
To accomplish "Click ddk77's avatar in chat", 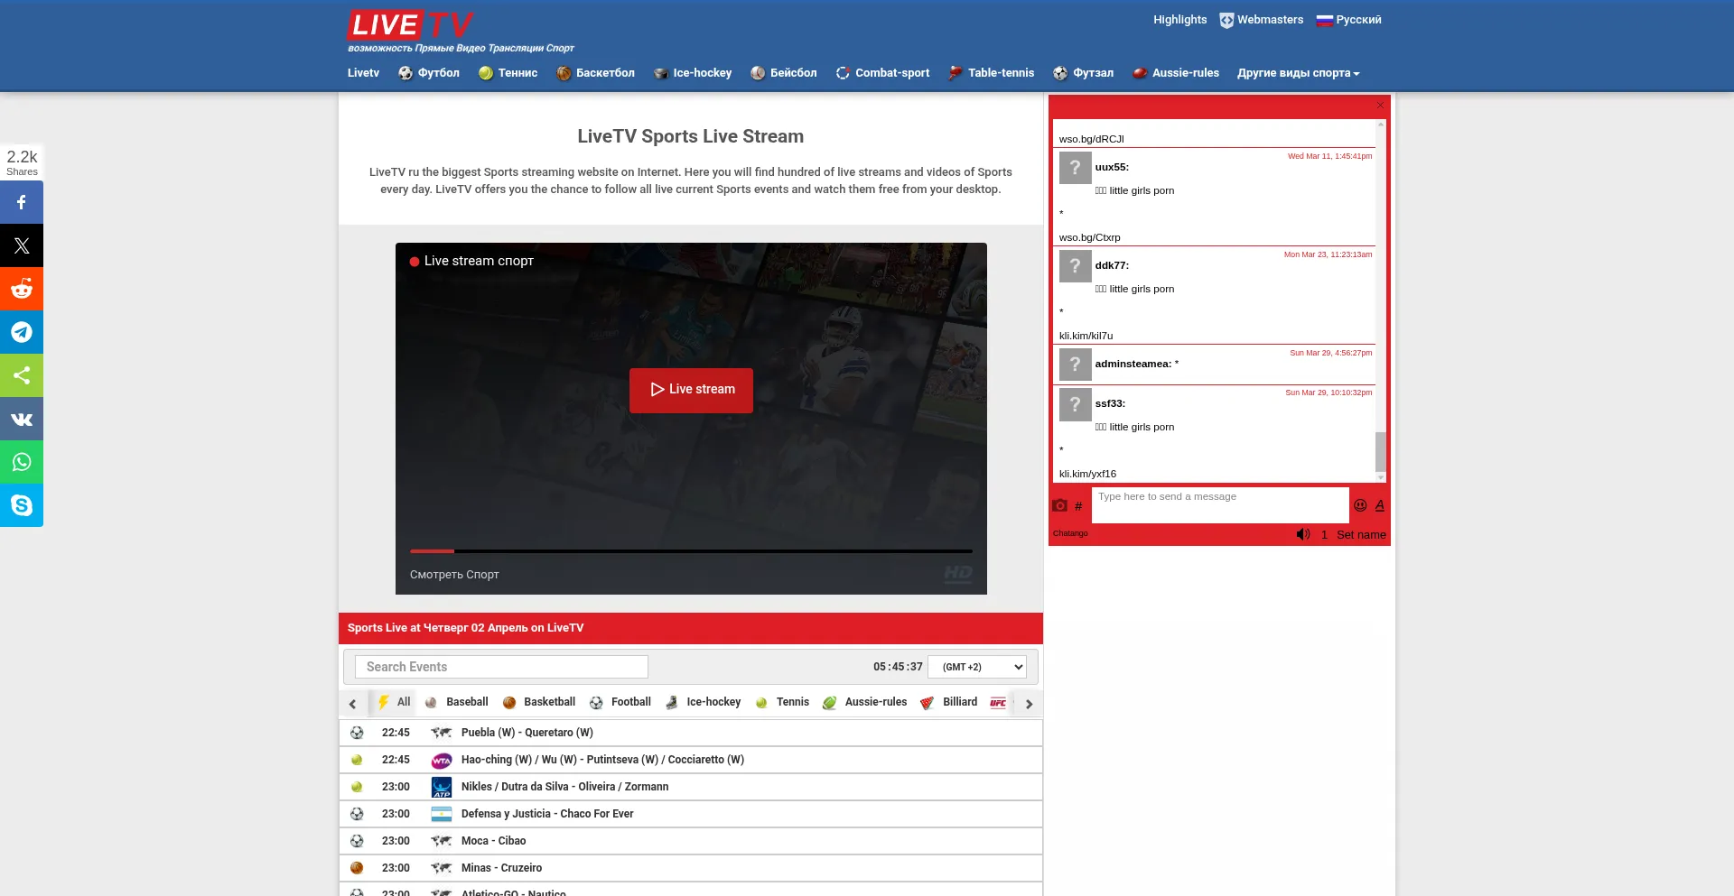I will coord(1075,265).
